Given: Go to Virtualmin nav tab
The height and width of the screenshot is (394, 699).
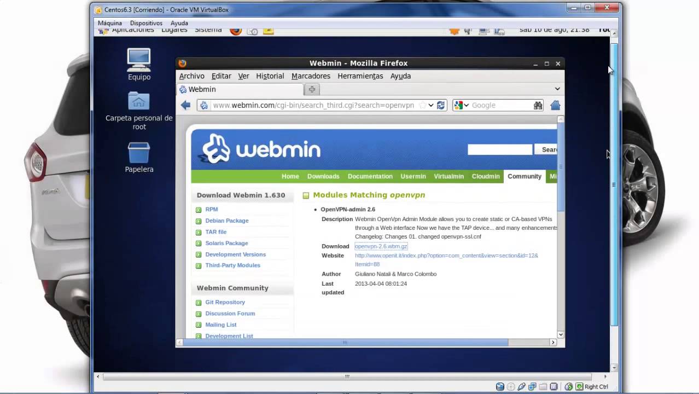Looking at the screenshot, I should point(448,176).
